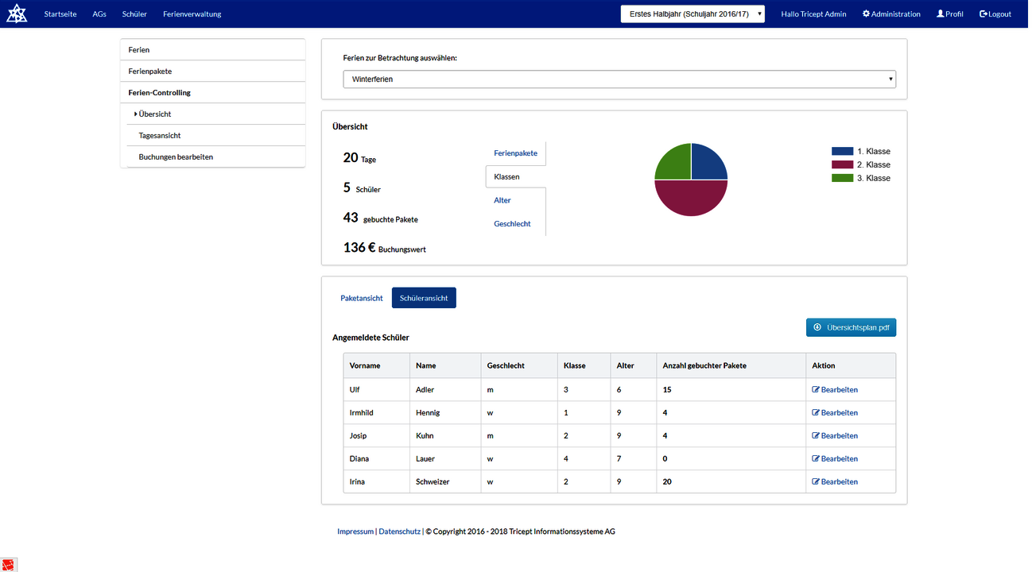Click the 1. Klasse legend color swatch

842,152
